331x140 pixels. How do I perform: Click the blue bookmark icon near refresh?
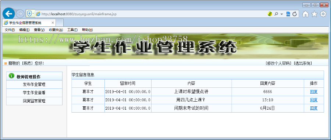tap(288, 14)
